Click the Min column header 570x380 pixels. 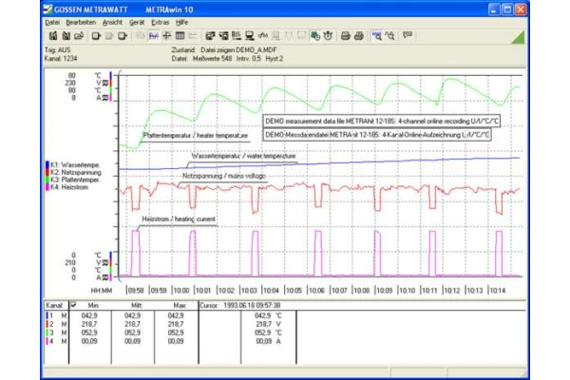coord(93,306)
